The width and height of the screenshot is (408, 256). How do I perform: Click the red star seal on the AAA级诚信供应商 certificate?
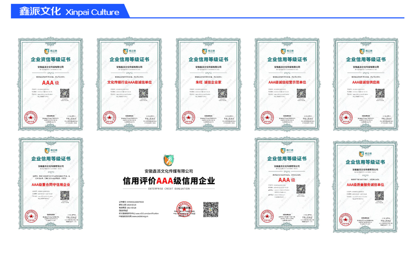[346, 118]
